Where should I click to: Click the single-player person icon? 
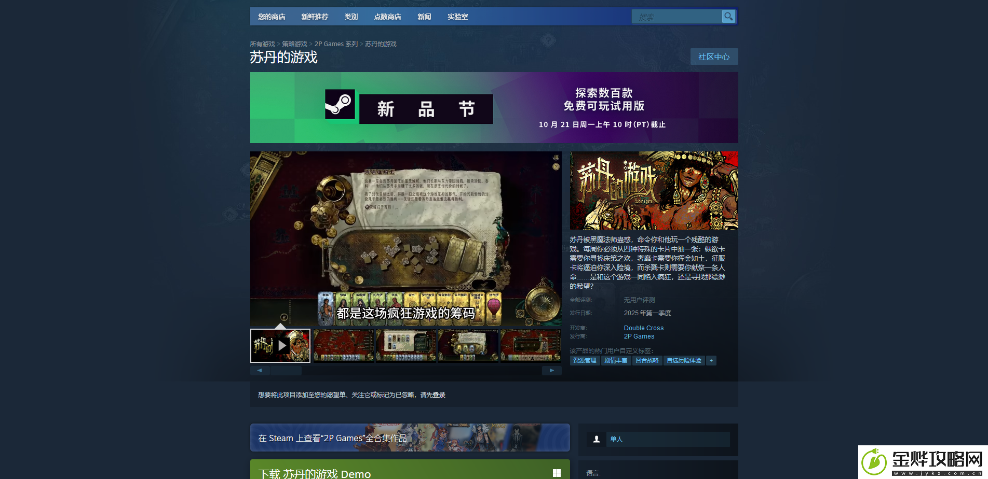click(x=597, y=439)
